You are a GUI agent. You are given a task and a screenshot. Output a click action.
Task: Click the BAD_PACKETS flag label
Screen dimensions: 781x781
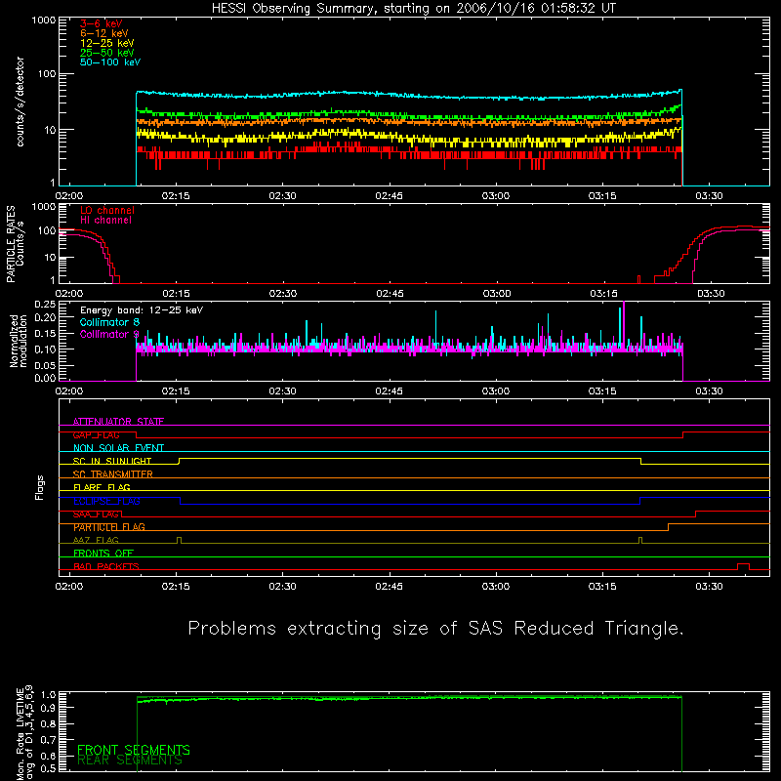point(106,566)
